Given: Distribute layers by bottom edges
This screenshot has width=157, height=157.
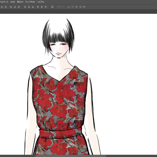Looking at the screenshot, I should pyautogui.click(x=33, y=7).
